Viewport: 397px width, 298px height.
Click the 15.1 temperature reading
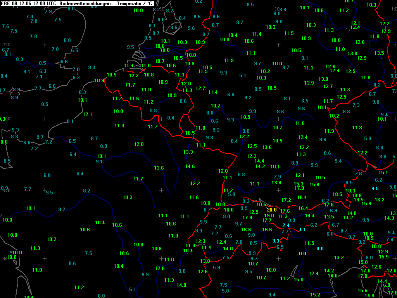point(383,173)
